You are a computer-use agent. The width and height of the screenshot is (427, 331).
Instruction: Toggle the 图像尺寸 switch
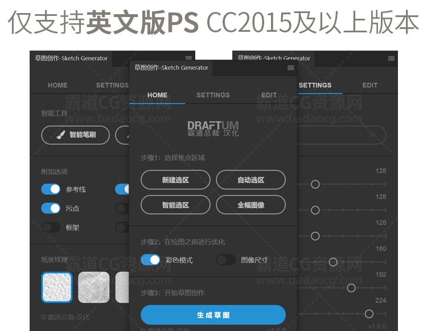tap(225, 260)
